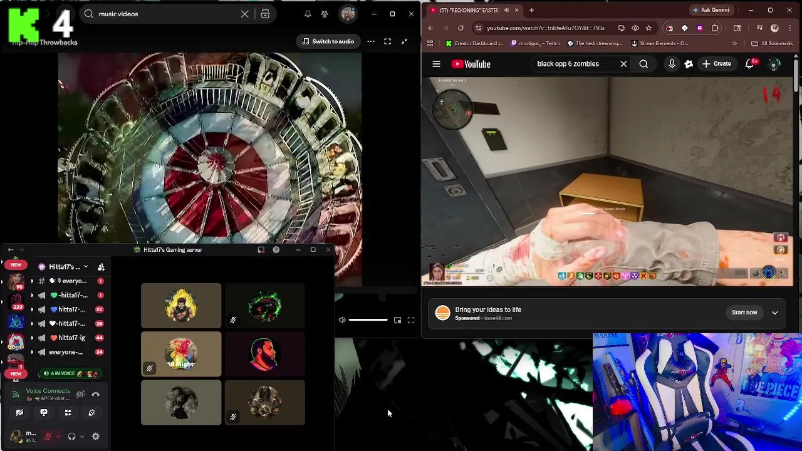Mute the YouTube tab audio icon

[506, 10]
